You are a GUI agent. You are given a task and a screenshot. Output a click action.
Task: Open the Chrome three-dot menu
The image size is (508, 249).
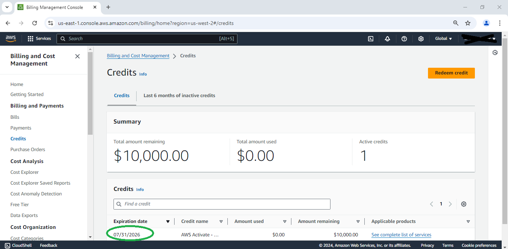[x=499, y=23]
